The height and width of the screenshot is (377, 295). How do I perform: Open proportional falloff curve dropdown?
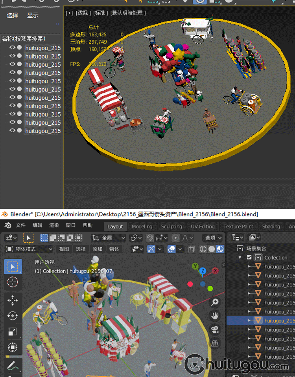pyautogui.click(x=187, y=238)
